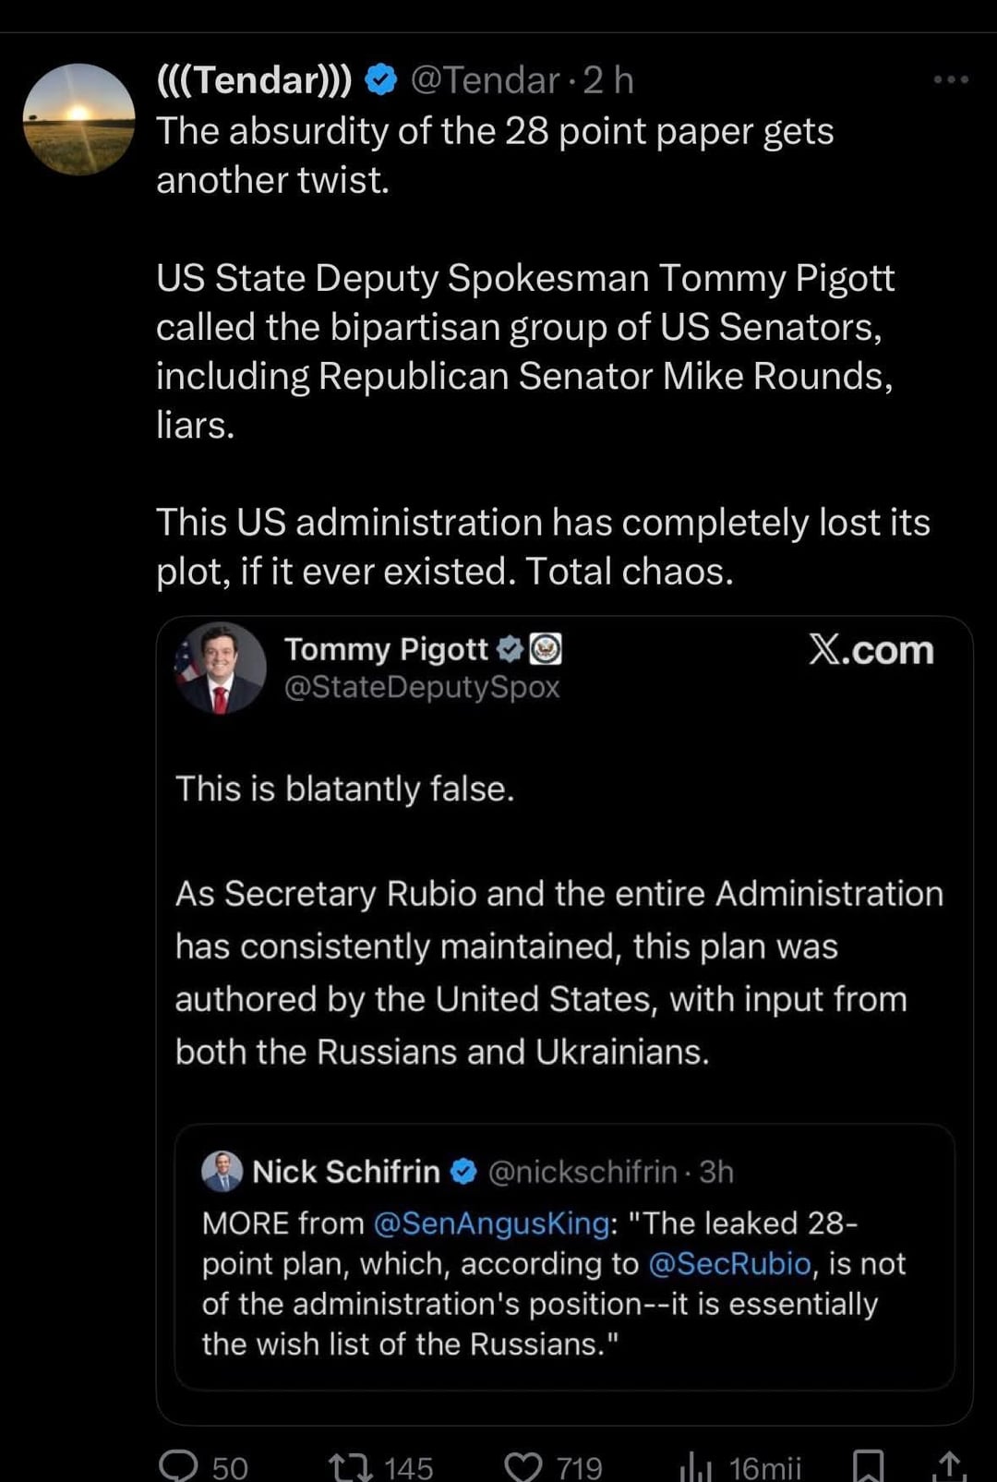The image size is (997, 1482).
Task: Reply to the Tendar post
Action: click(x=179, y=1465)
